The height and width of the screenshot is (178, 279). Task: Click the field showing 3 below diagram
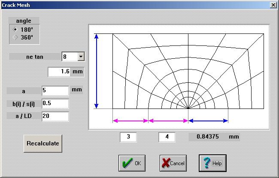click(128, 137)
